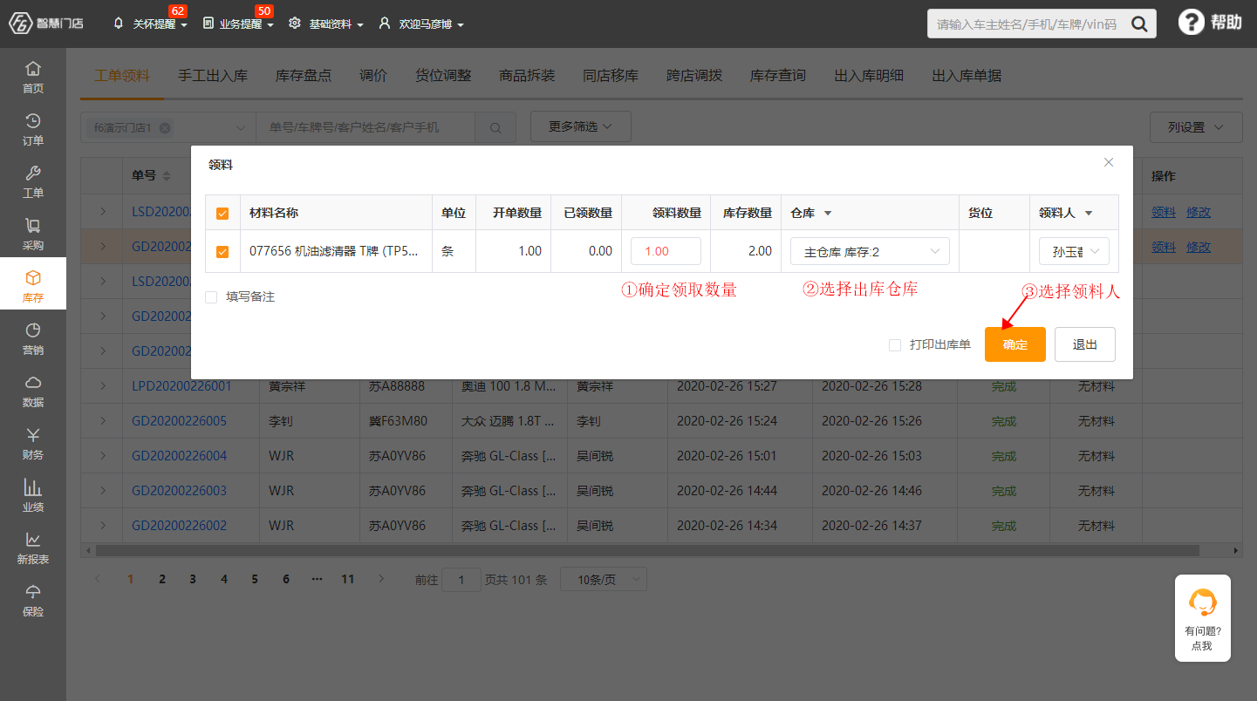Switch to the 出入库明细 tab
The height and width of the screenshot is (701, 1257).
[x=869, y=76]
